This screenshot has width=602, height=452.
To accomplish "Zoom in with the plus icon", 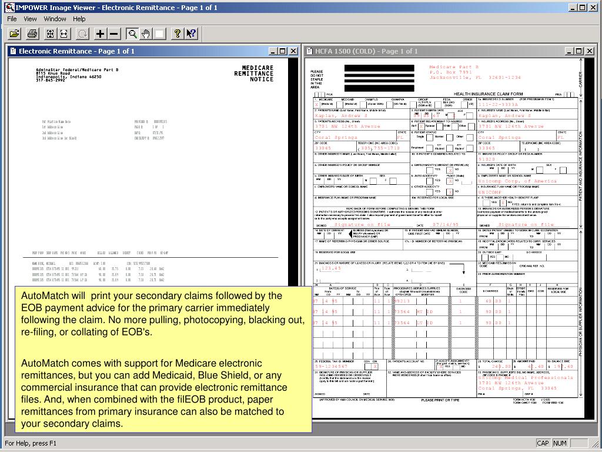I will point(100,34).
